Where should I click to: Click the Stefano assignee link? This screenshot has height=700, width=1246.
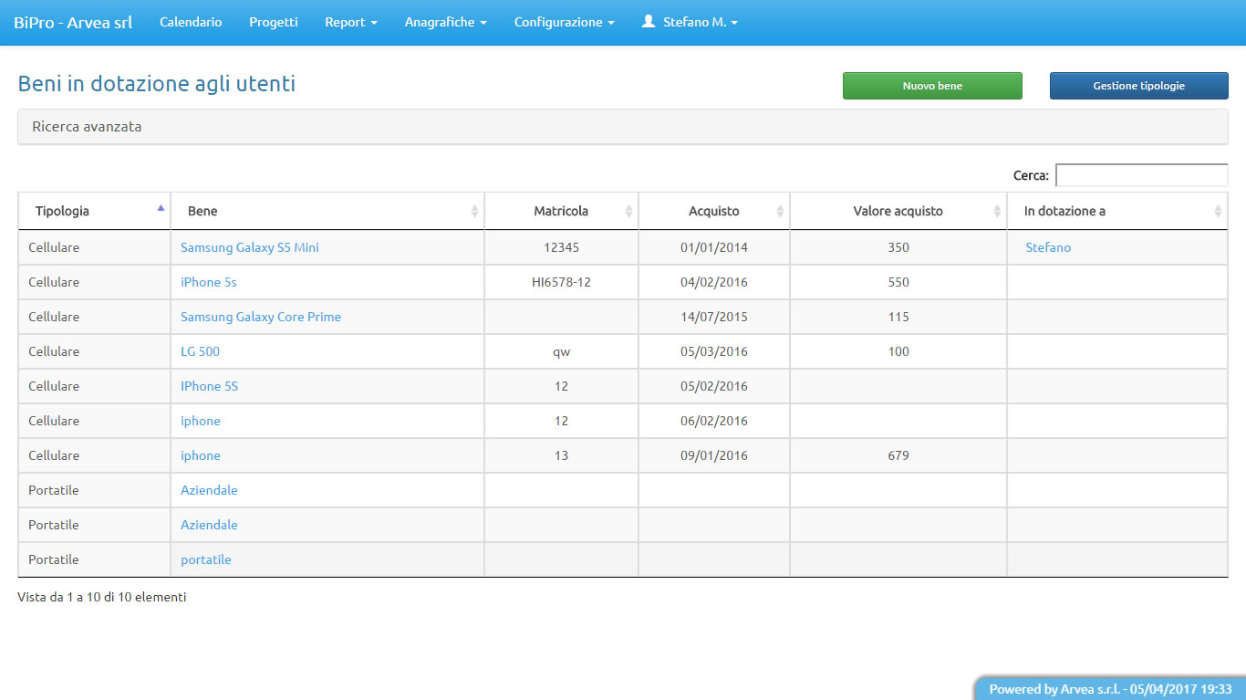click(1048, 247)
